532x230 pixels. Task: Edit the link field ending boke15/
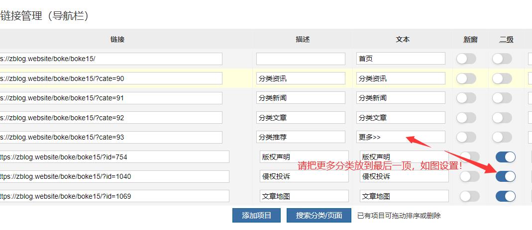coord(111,59)
